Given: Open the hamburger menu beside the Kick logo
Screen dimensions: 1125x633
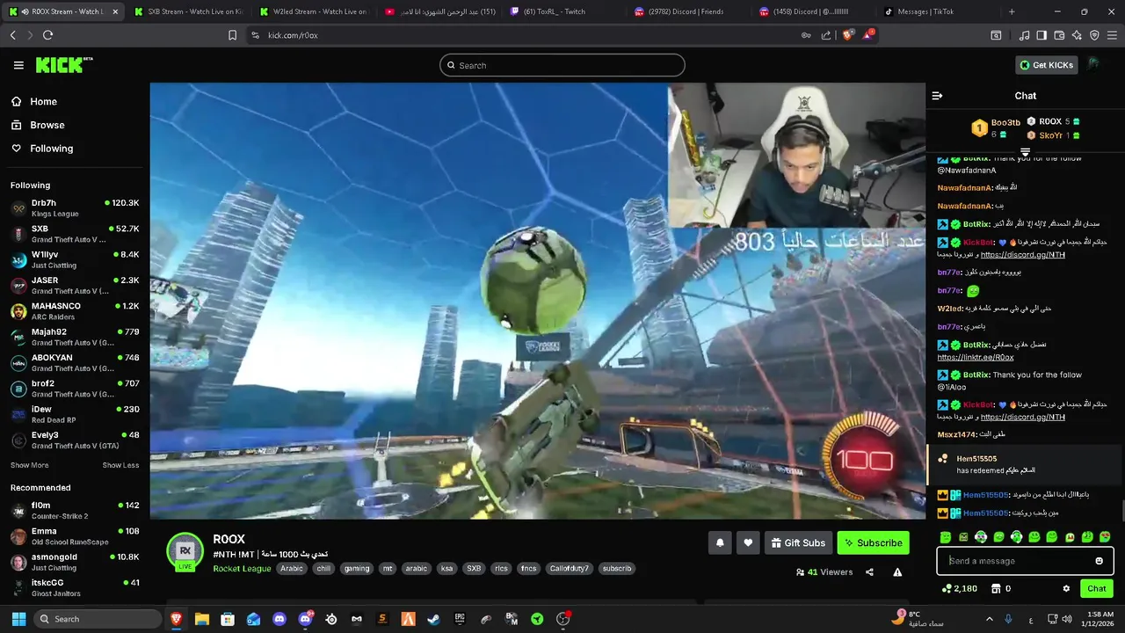Looking at the screenshot, I should (x=18, y=65).
